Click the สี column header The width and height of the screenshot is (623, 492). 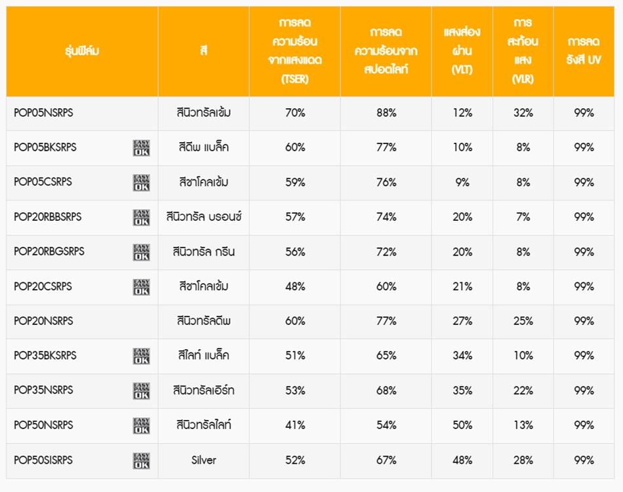click(x=204, y=51)
